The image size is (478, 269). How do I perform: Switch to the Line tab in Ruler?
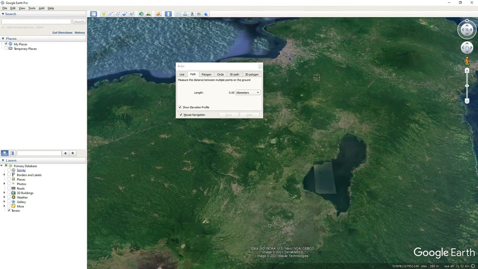coord(182,74)
